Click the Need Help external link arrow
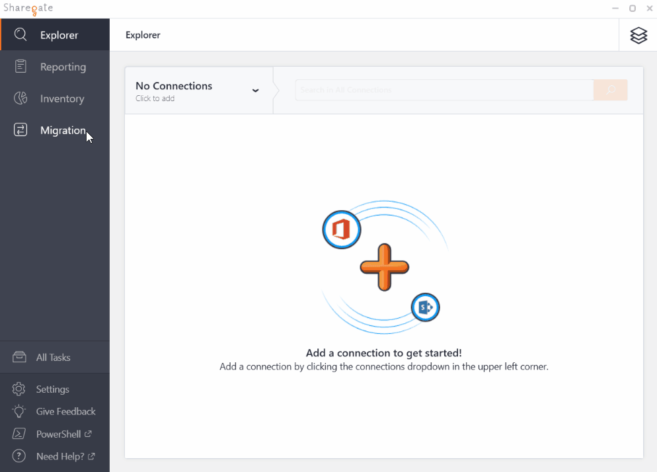This screenshot has width=657, height=472. [x=91, y=456]
